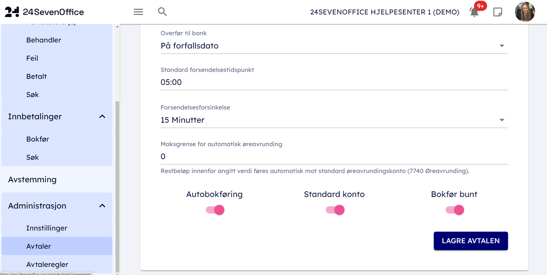Click the 24SevenOffice logo
547x275 pixels.
[44, 12]
